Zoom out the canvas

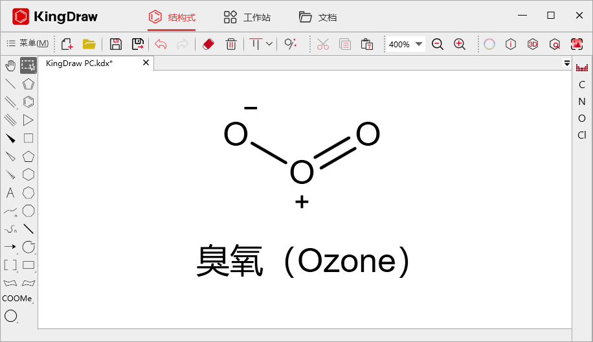pos(438,44)
